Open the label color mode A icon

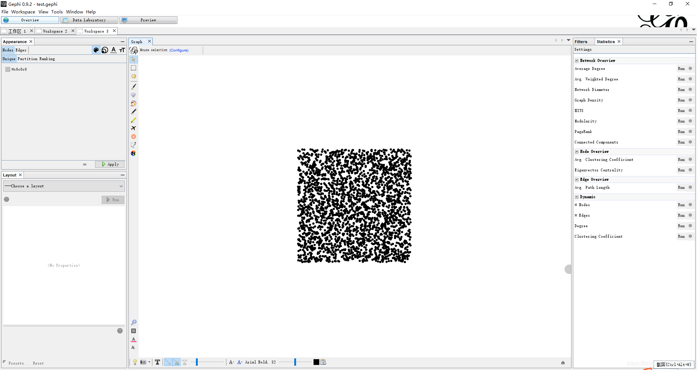coord(239,362)
